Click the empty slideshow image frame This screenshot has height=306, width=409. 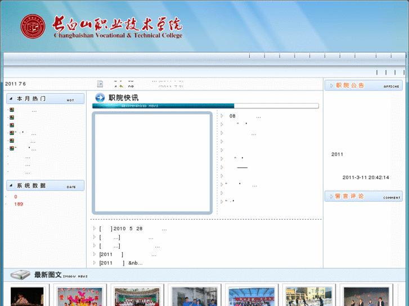point(152,163)
